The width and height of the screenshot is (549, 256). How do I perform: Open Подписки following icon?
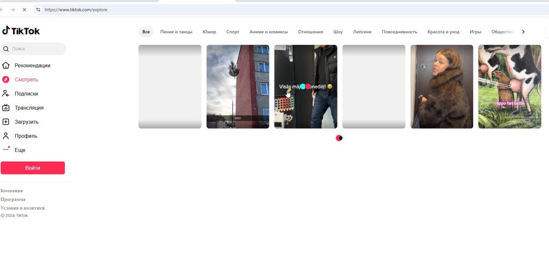(x=6, y=93)
